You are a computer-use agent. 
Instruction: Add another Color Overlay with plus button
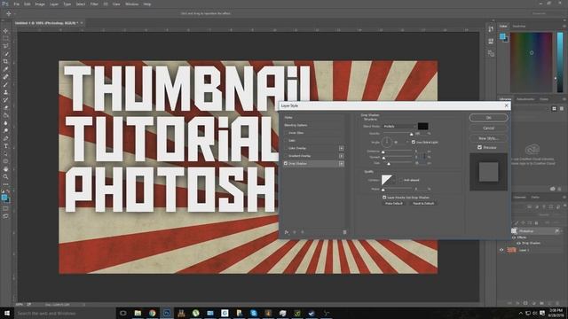coord(341,148)
